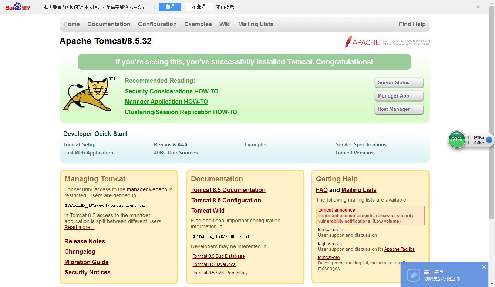
Task: Open the JDBC DataSources link
Action: [176, 153]
